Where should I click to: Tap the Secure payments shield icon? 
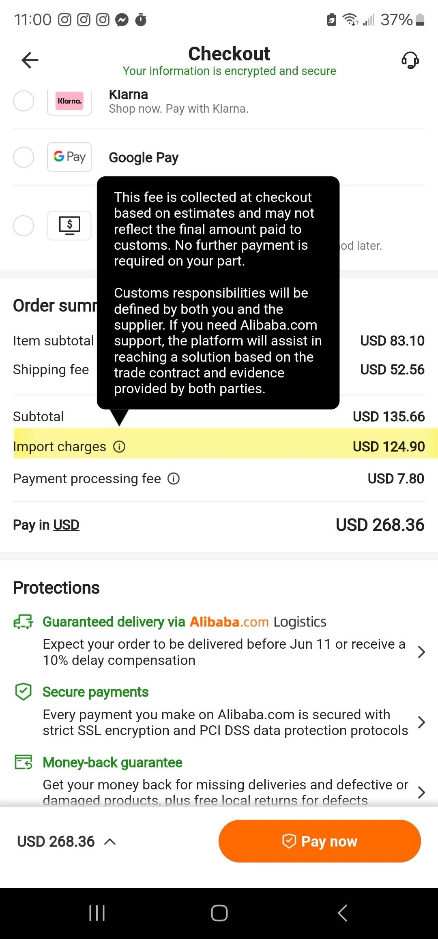pyautogui.click(x=23, y=692)
